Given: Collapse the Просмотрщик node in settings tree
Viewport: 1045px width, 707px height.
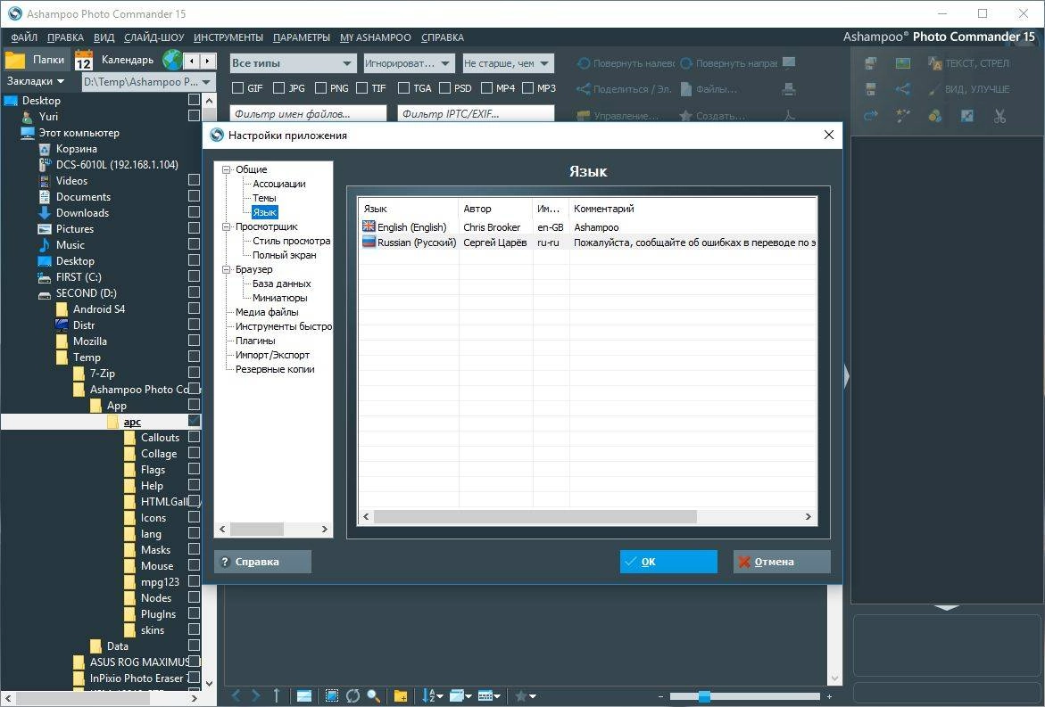Looking at the screenshot, I should point(226,227).
